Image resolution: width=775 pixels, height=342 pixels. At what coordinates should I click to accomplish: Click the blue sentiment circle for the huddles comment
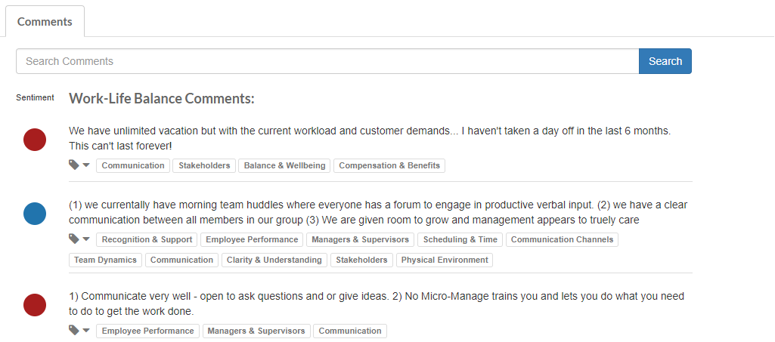35,214
